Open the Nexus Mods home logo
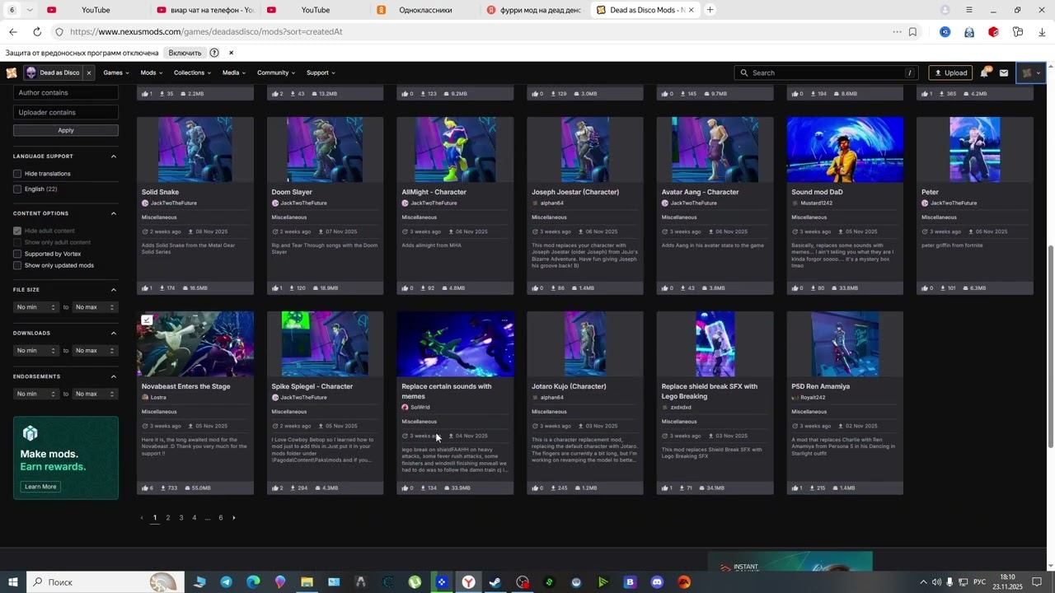 tap(12, 72)
